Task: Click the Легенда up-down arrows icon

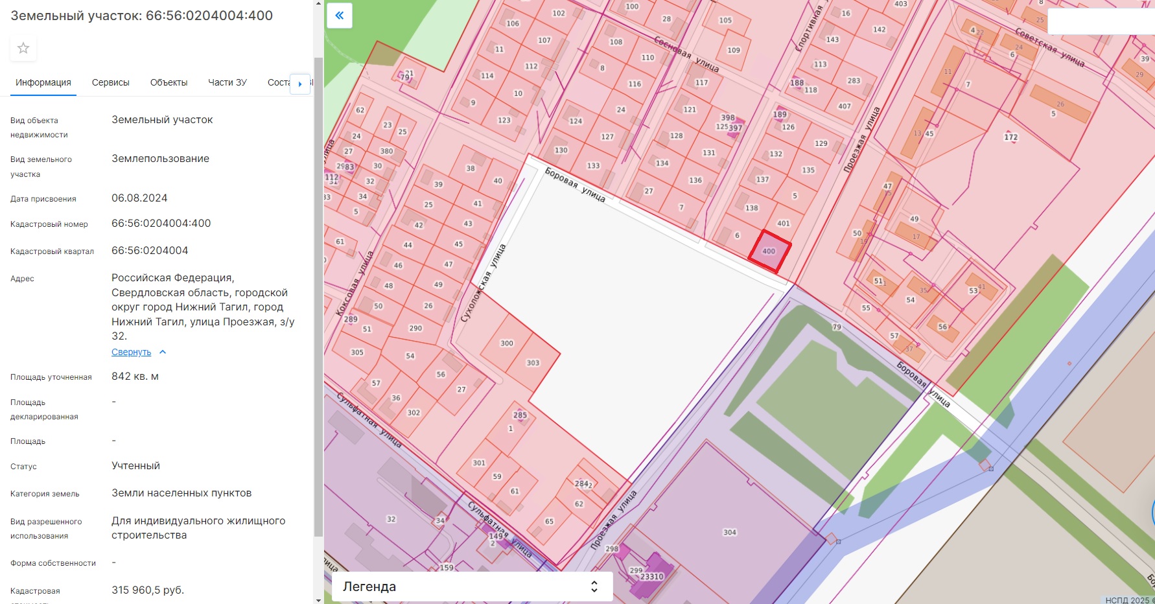Action: [594, 587]
